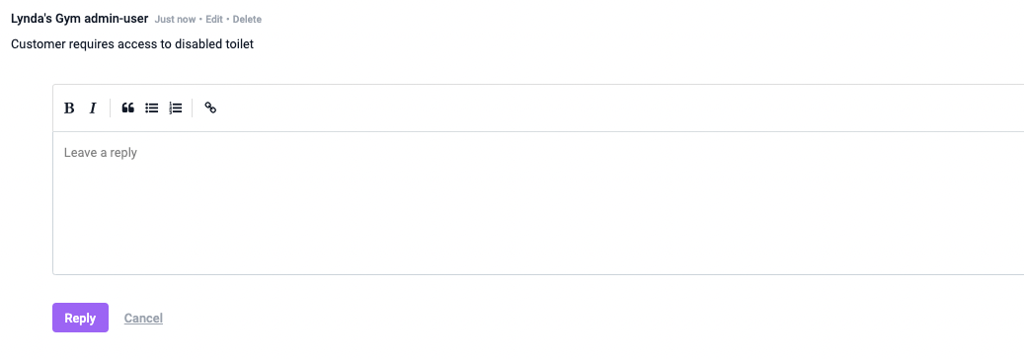Click the comment text about disabled toilet

tap(132, 44)
